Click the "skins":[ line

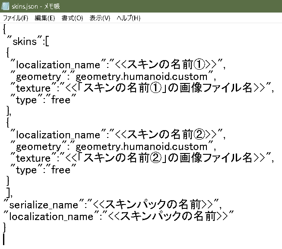pyautogui.click(x=28, y=41)
